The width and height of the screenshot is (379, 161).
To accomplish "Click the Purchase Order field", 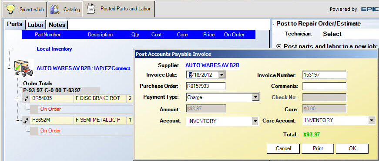I will tap(206, 86).
